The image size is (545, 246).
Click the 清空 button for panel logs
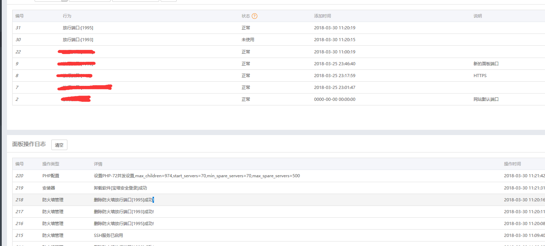tap(59, 145)
